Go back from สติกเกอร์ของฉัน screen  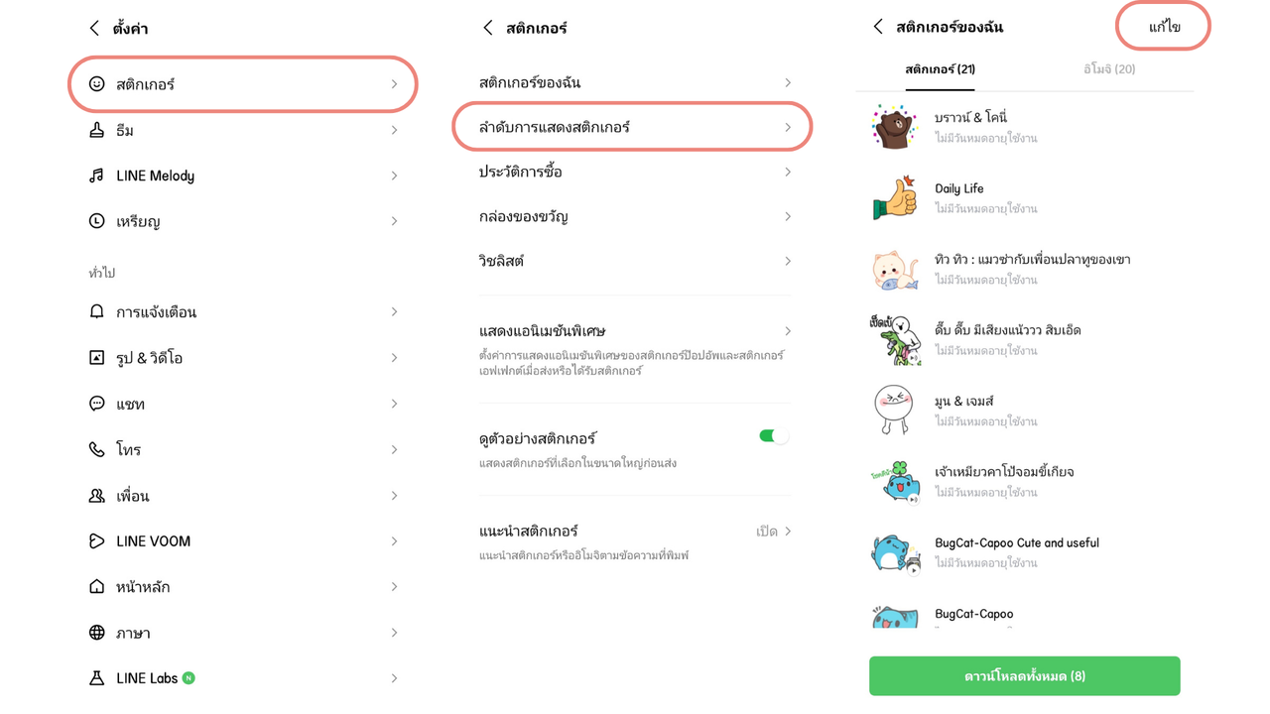(878, 27)
